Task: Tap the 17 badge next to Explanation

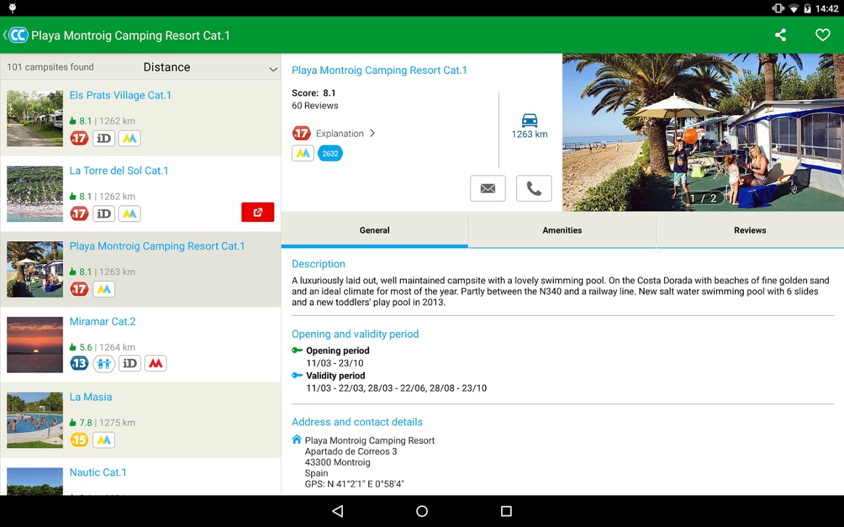Action: 301,133
